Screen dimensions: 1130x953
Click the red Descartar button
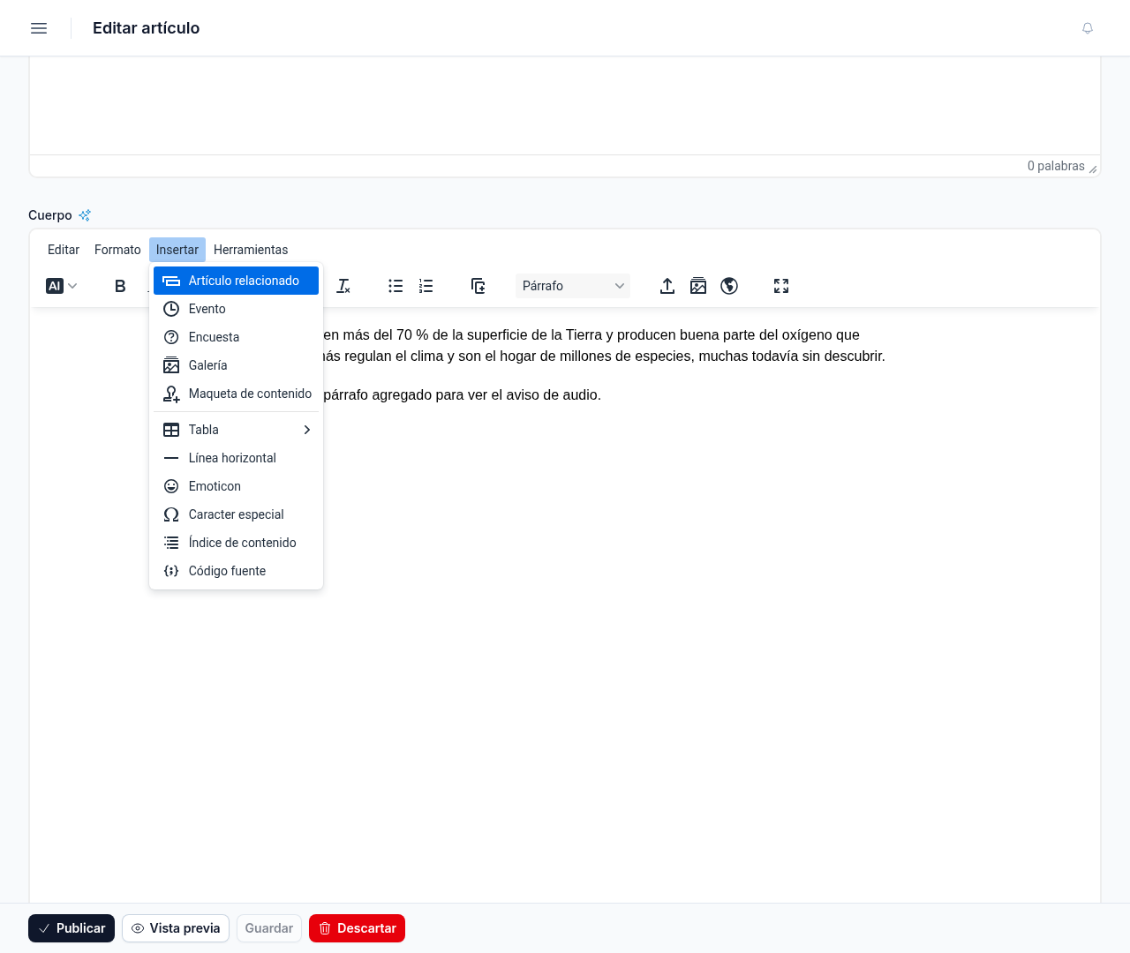[x=357, y=928]
